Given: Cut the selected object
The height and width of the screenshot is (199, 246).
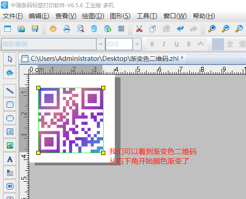Looking at the screenshot, I should click(x=139, y=29).
